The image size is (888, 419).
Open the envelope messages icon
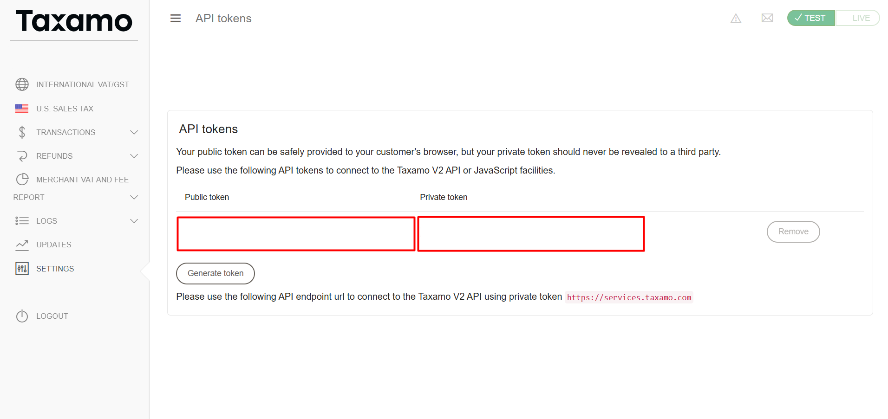point(767,18)
